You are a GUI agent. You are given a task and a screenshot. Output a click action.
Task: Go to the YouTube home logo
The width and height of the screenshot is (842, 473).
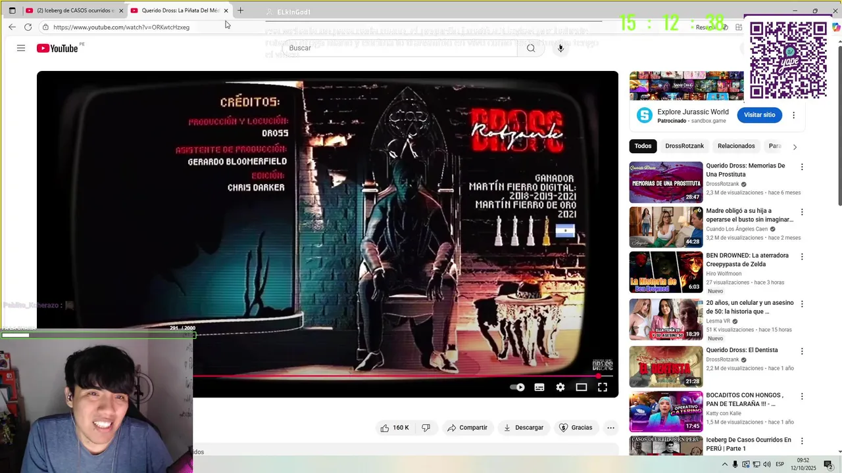tap(57, 48)
